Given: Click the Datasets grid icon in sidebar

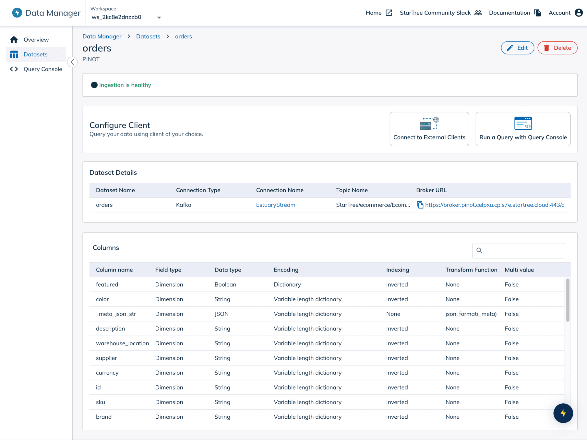Looking at the screenshot, I should click(14, 54).
